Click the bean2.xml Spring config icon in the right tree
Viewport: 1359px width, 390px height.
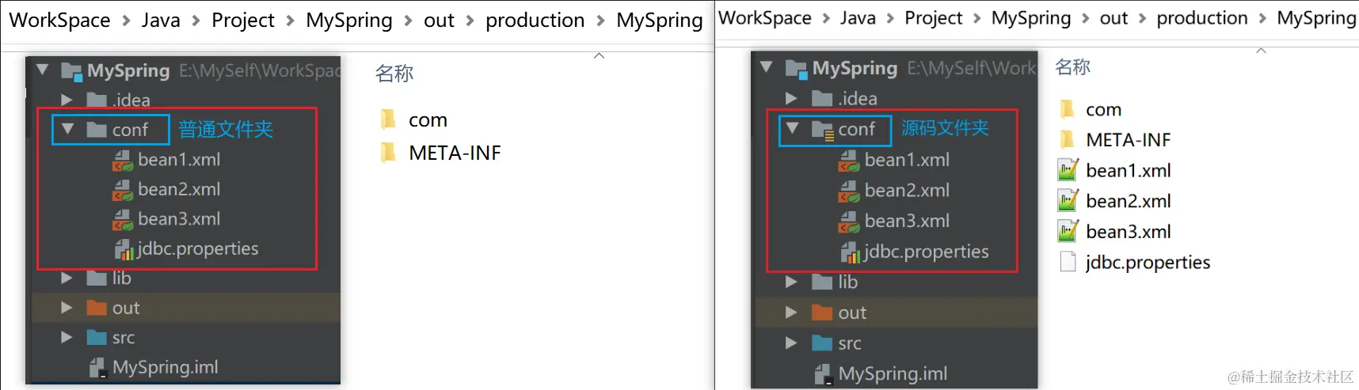click(849, 191)
